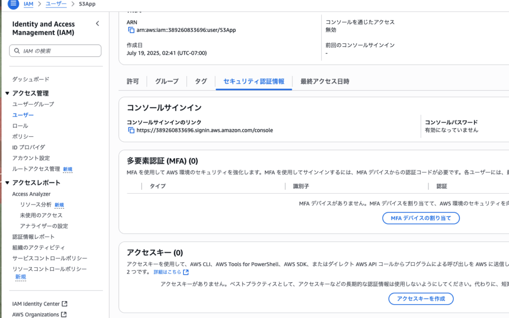The image size is (509, 318).
Task: Click the search magnifier icon in IAM search
Action: 17,51
